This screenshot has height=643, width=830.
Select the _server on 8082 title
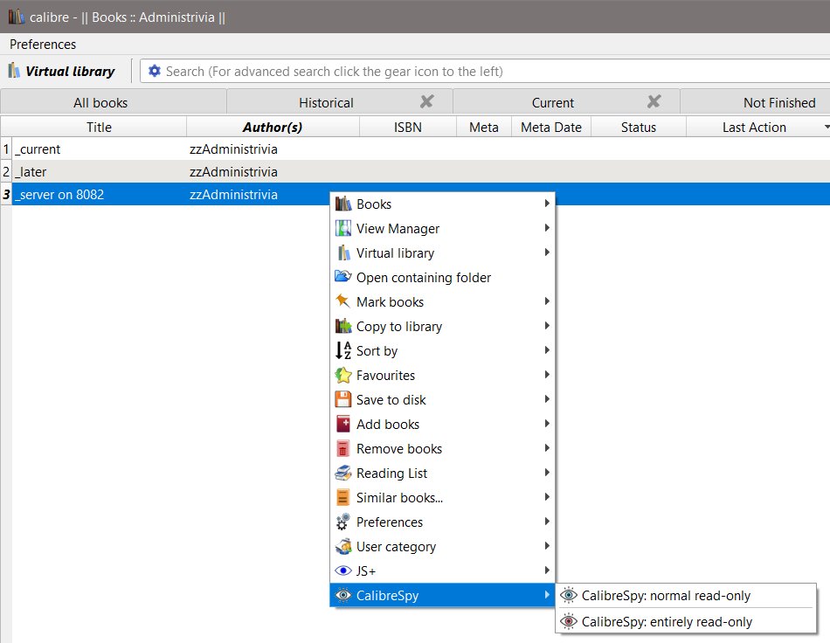[x=59, y=194]
